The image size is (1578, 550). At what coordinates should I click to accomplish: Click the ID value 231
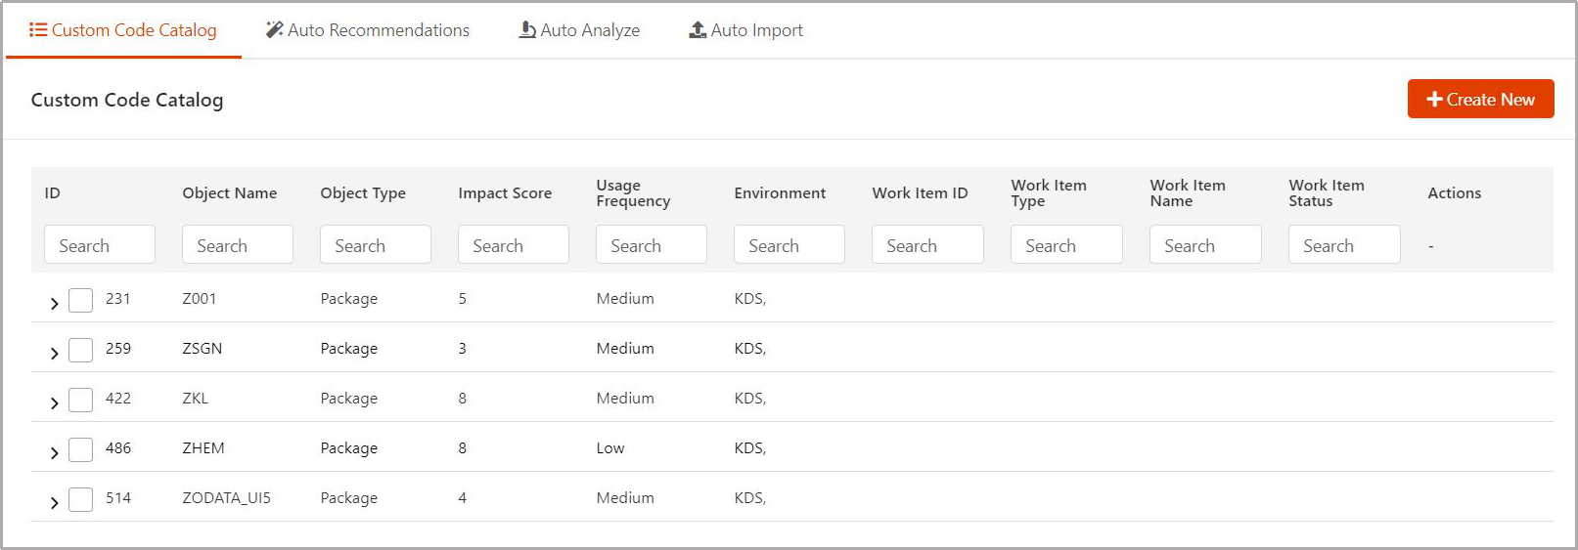point(118,299)
